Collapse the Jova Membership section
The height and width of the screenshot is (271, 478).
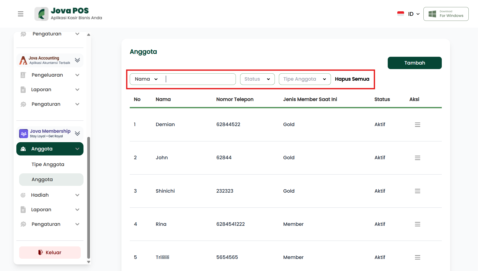77,133
